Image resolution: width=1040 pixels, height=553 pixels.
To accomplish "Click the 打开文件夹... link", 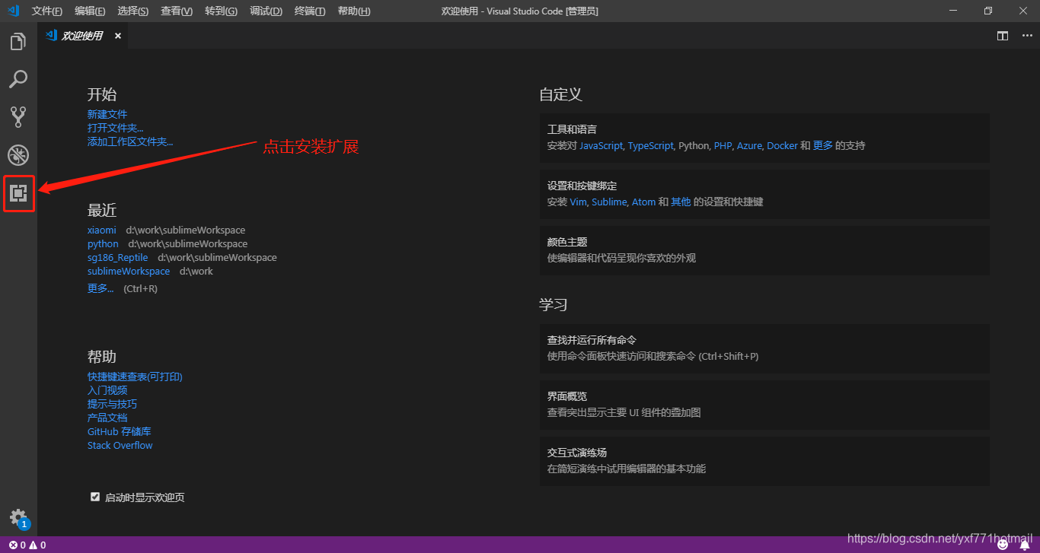I will tap(115, 128).
